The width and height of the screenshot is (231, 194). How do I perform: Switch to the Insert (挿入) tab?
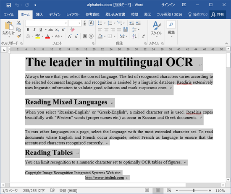pos(39,15)
